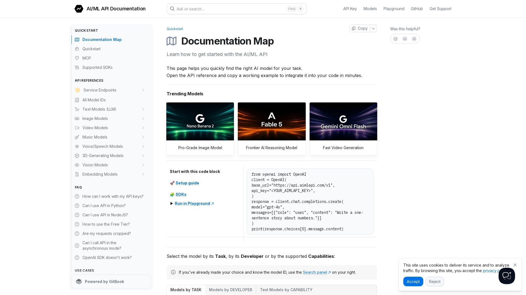Expand the Text Models (LLM) chevron
The width and height of the screenshot is (526, 295).
coord(143,109)
